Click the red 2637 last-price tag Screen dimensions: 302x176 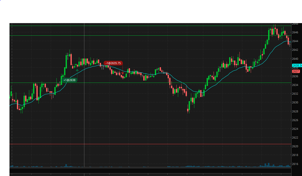(296, 71)
